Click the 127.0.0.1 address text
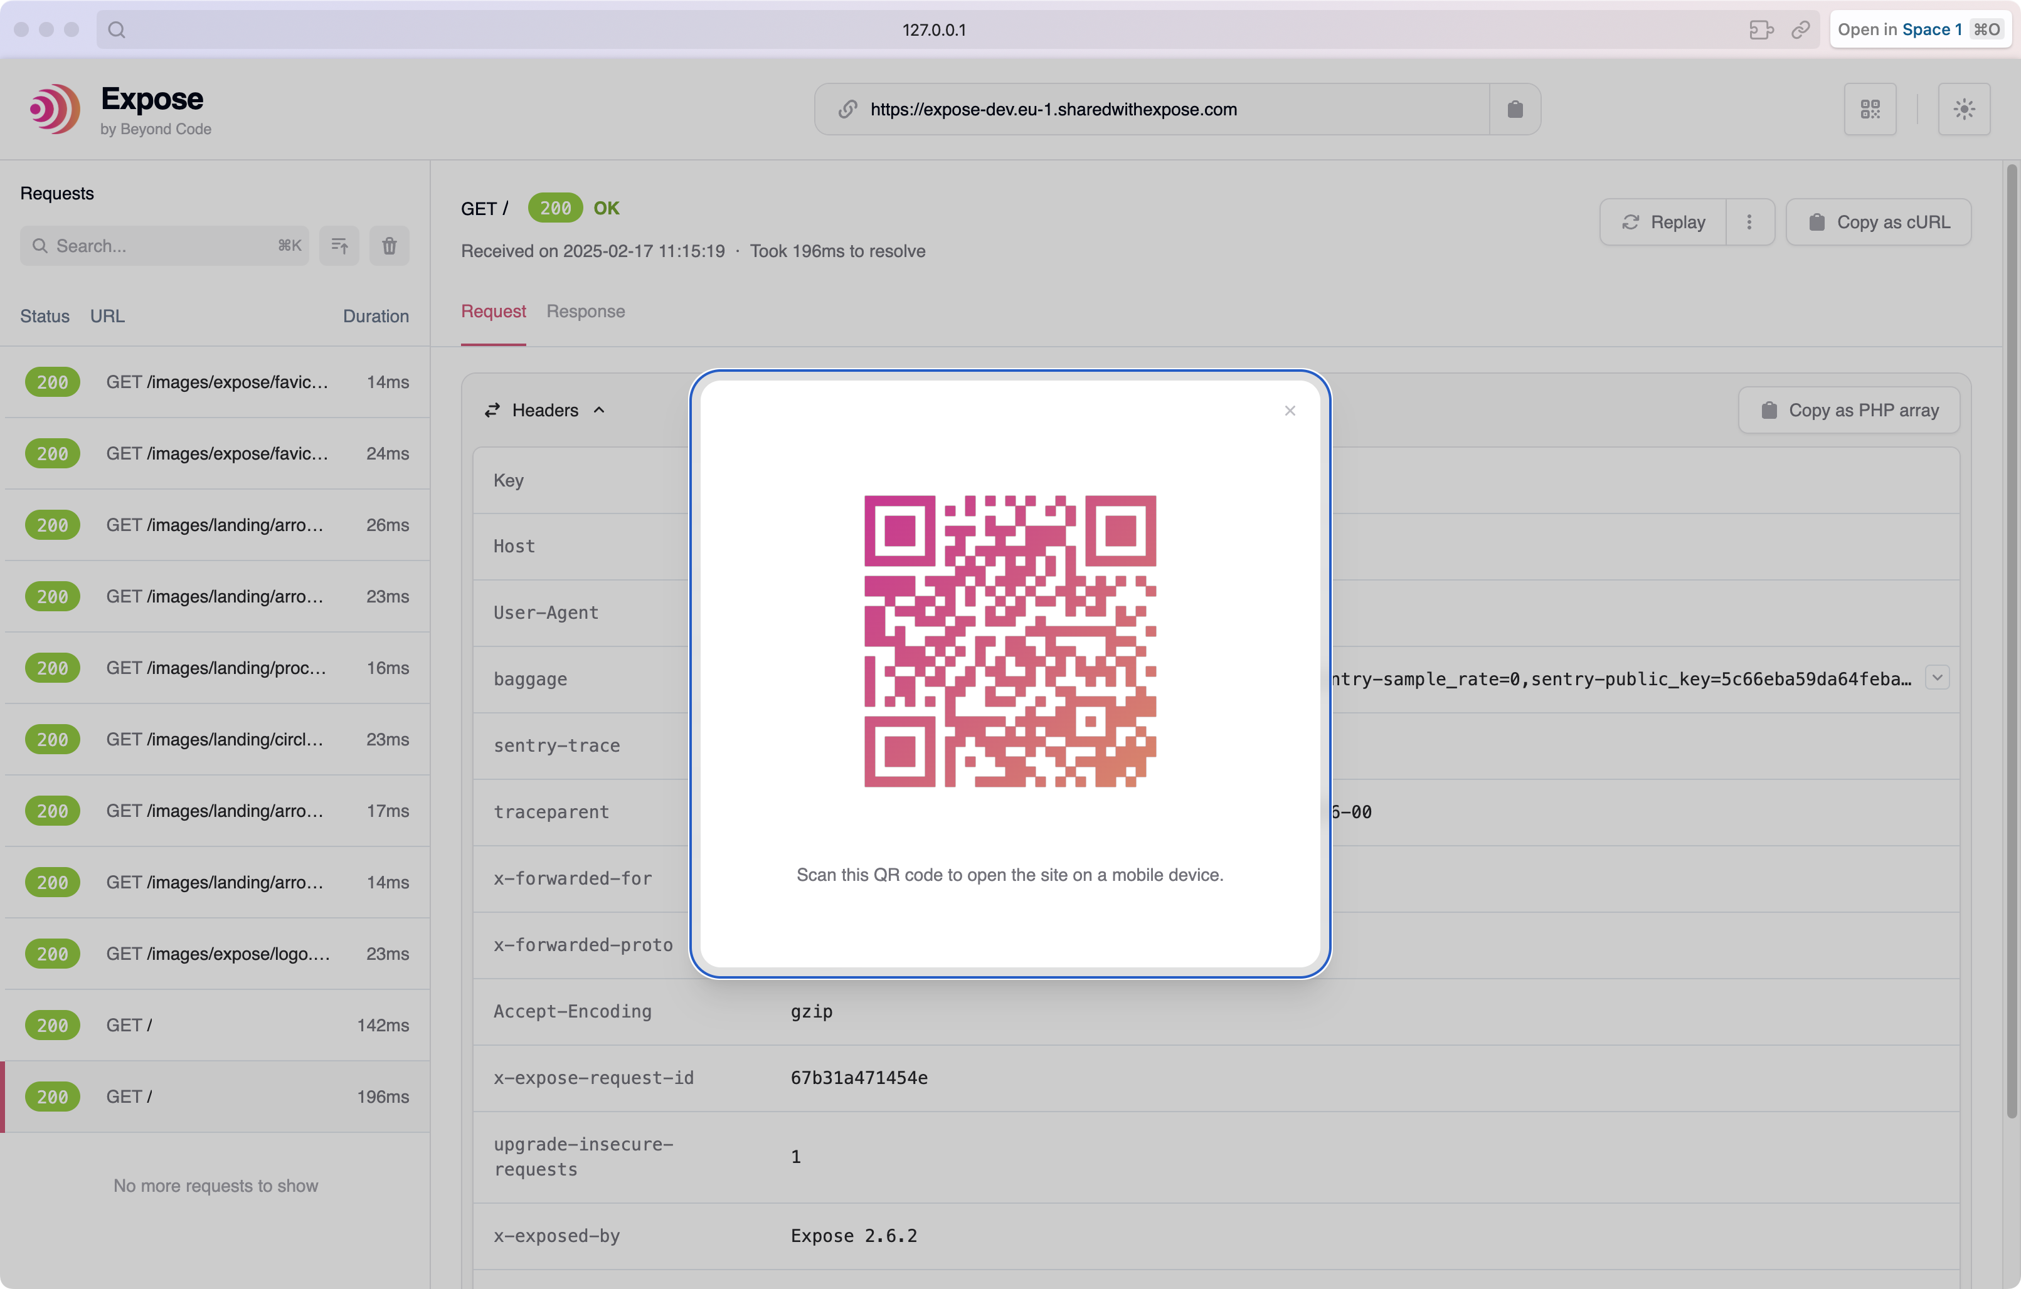2021x1289 pixels. pyautogui.click(x=934, y=29)
